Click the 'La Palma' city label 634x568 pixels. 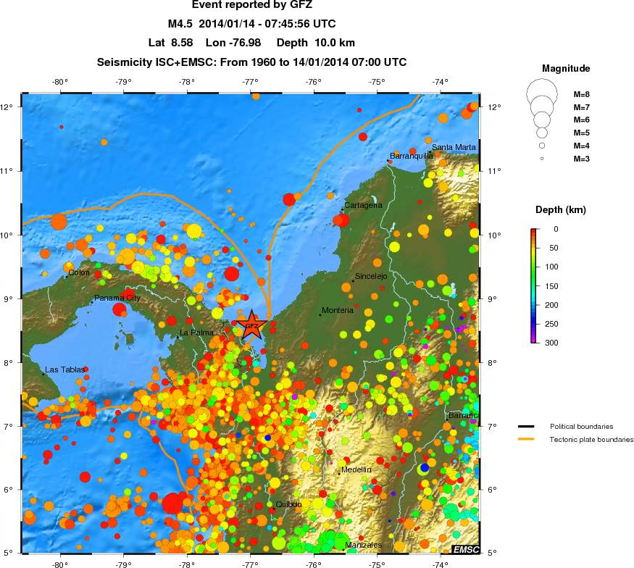pos(196,333)
